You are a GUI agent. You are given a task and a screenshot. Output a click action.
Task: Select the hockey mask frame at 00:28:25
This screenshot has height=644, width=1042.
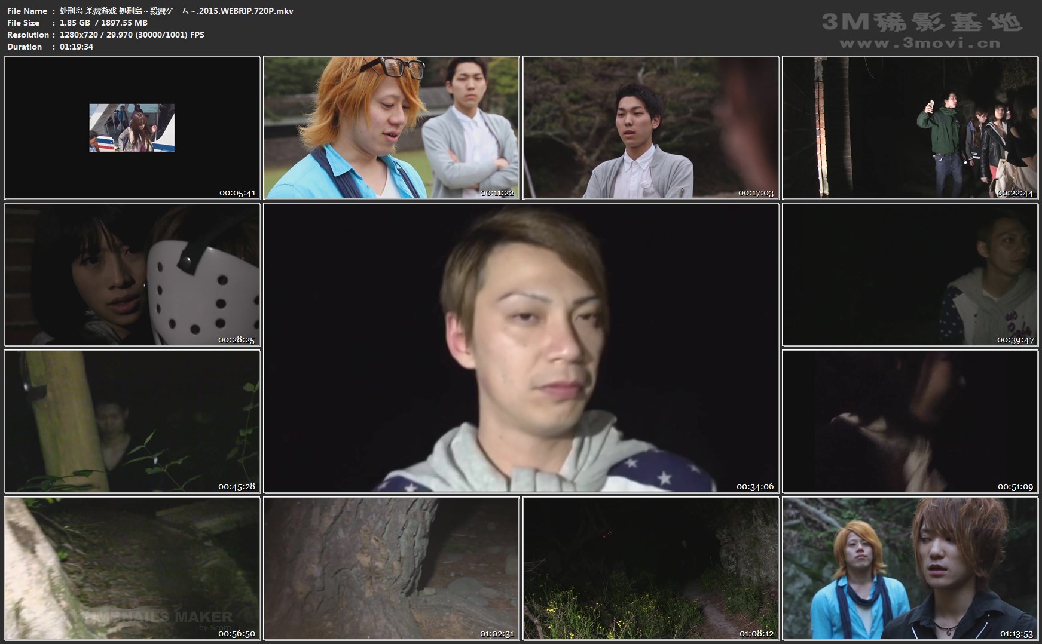click(132, 274)
